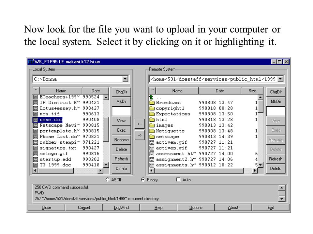The image size is (313, 234).
Task: Click the remote MkDir button
Action: pyautogui.click(x=276, y=101)
